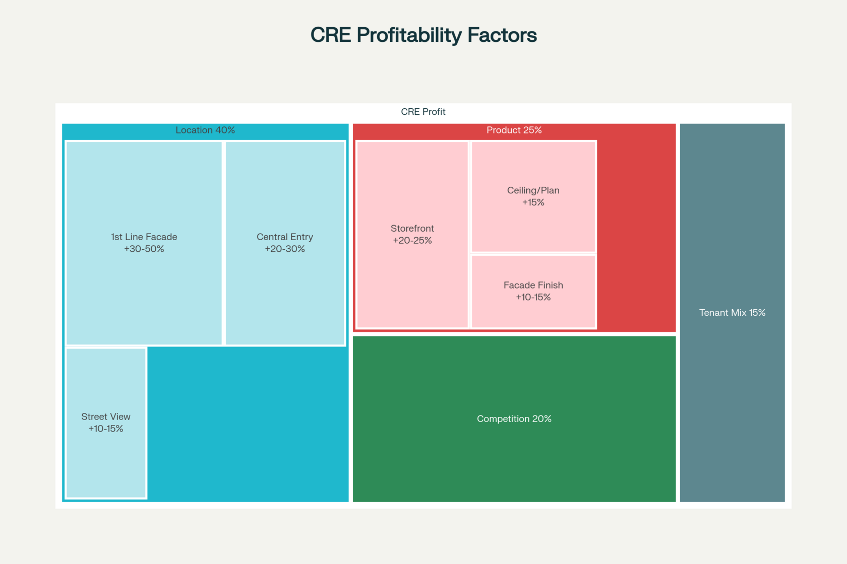
Task: Click empty red area in Product block
Action: pos(636,235)
